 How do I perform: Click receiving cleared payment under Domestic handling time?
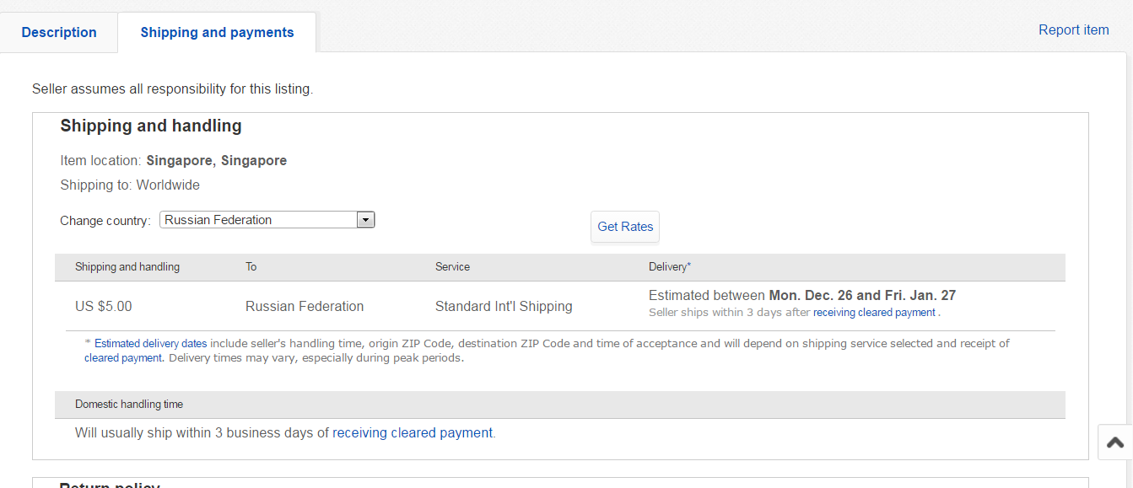pyautogui.click(x=413, y=433)
